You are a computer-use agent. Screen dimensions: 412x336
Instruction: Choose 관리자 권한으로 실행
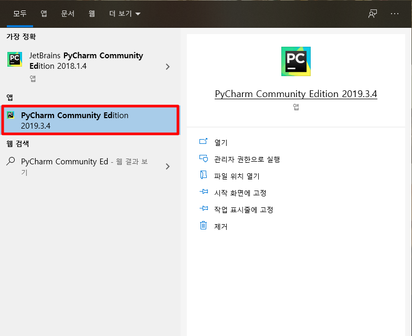247,159
